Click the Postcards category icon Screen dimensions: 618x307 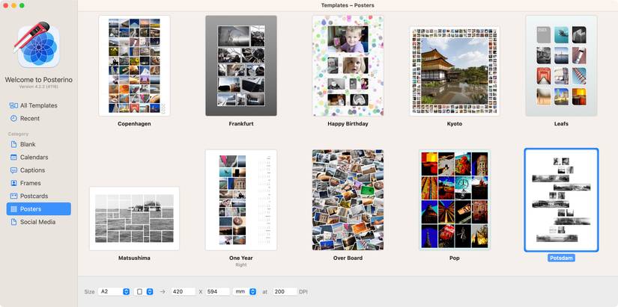(x=13, y=196)
